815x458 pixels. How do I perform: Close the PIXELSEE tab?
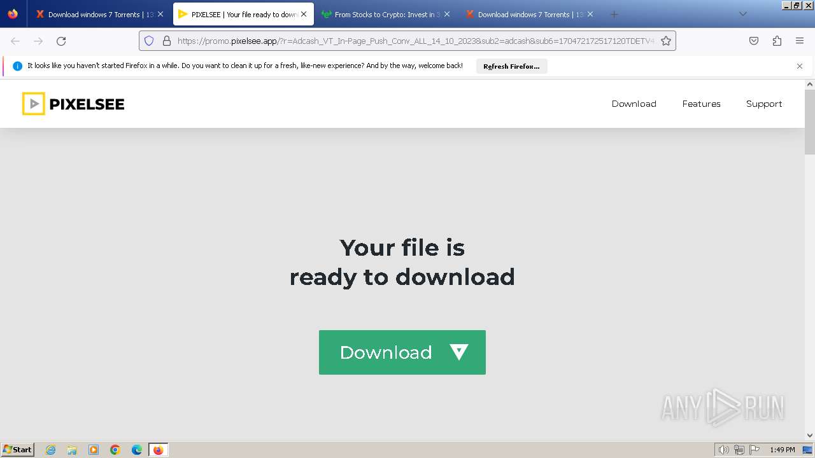click(304, 14)
